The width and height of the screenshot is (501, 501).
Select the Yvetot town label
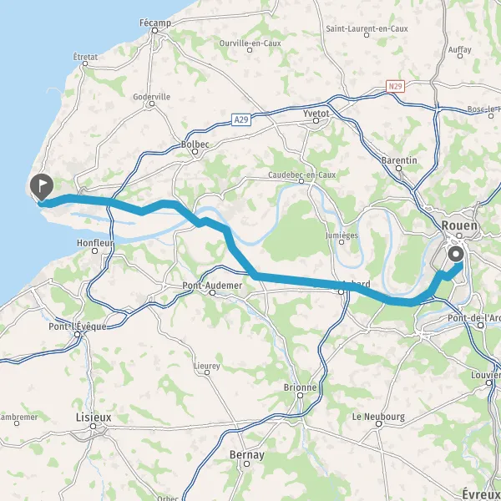coord(316,114)
